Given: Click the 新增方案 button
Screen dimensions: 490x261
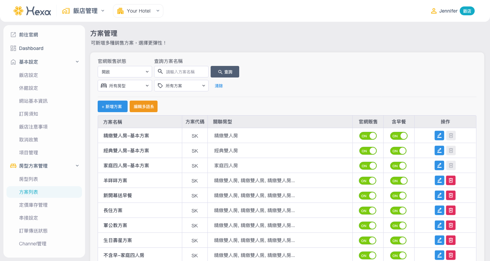Looking at the screenshot, I should (x=112, y=106).
